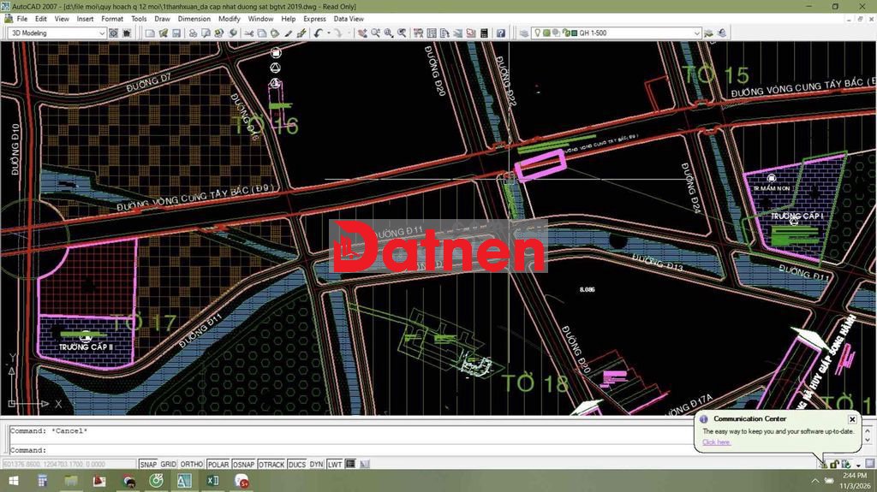877x492 pixels.
Task: Expand the 3D Modeling workspace dropdown
Action: pyautogui.click(x=101, y=33)
